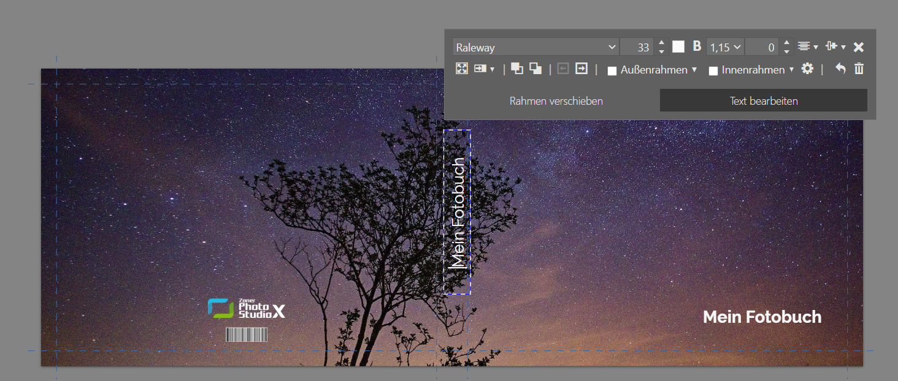Viewport: 898px width, 381px height.
Task: Click the fit-to-frame expand arrows icon
Action: (x=462, y=69)
